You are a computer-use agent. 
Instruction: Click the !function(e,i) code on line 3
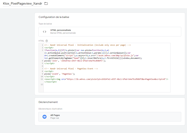tap(77, 50)
